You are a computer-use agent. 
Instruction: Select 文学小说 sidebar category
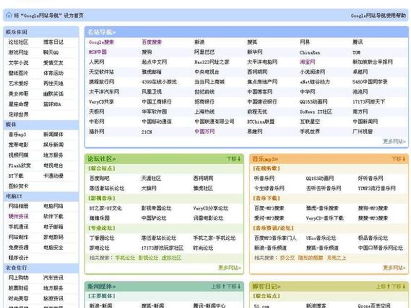(x=18, y=63)
